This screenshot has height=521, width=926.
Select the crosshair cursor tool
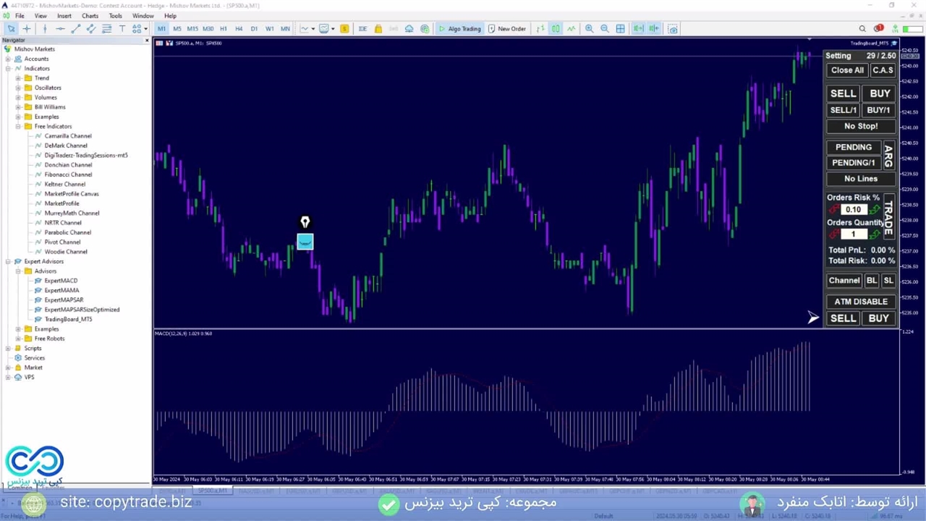click(x=27, y=29)
